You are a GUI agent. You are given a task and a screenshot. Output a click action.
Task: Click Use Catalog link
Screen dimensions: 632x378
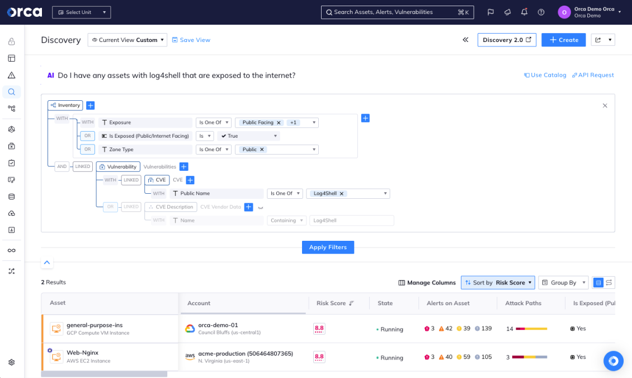545,75
